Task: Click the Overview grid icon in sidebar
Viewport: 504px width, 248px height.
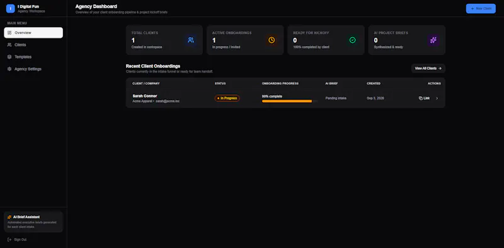Action: [x=9, y=33]
